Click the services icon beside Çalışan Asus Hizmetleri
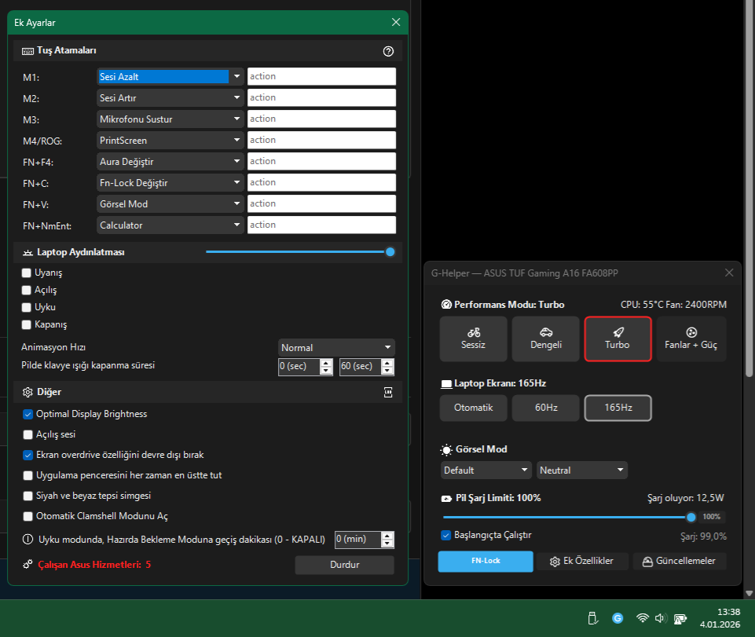 pyautogui.click(x=28, y=564)
